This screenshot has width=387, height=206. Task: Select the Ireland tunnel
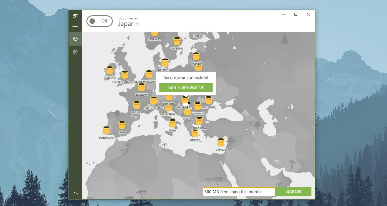point(110,70)
